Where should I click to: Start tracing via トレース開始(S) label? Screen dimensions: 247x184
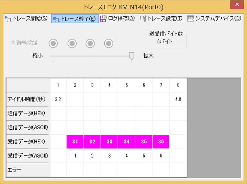[30, 18]
